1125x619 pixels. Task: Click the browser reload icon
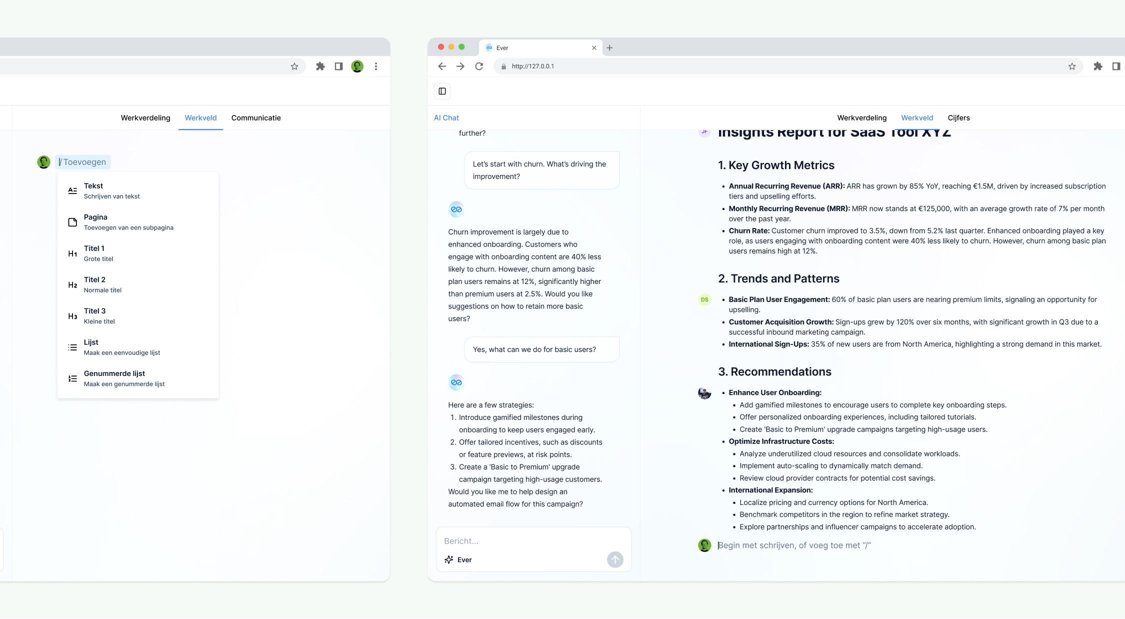pyautogui.click(x=479, y=66)
